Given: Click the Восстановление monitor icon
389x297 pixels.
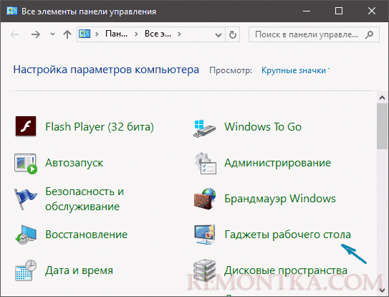Looking at the screenshot, I should [26, 235].
